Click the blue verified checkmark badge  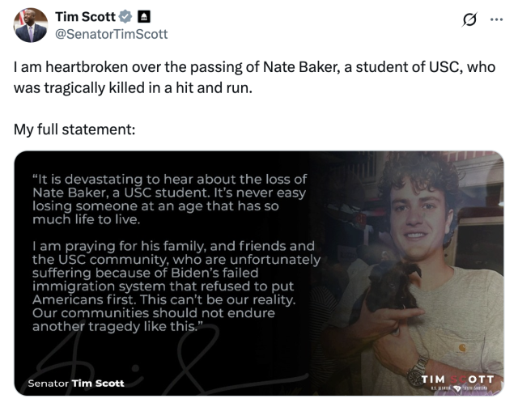[125, 16]
